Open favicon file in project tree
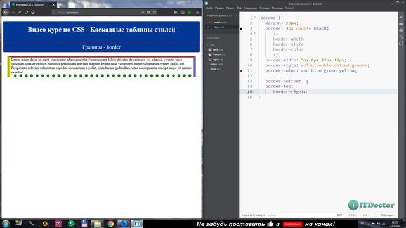 [218, 54]
